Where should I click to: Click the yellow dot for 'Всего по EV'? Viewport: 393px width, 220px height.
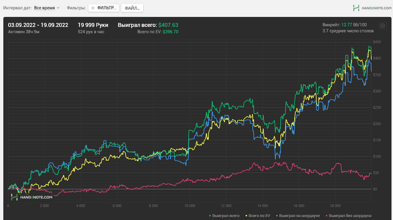[x=246, y=216]
